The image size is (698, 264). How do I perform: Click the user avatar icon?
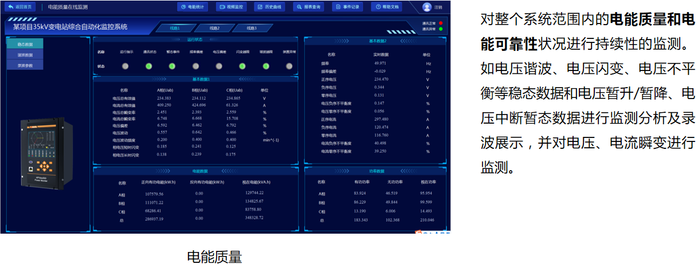pos(426,7)
